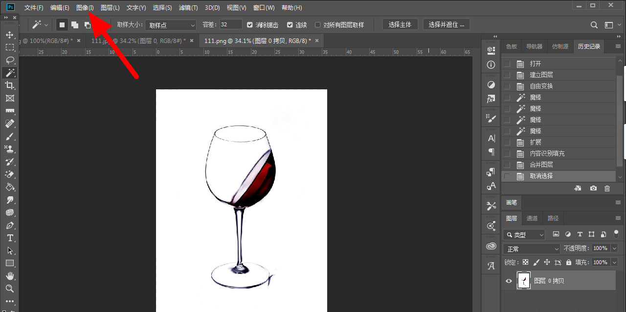Select the Frame tool
Viewport: 626px width, 312px height.
tap(10, 98)
